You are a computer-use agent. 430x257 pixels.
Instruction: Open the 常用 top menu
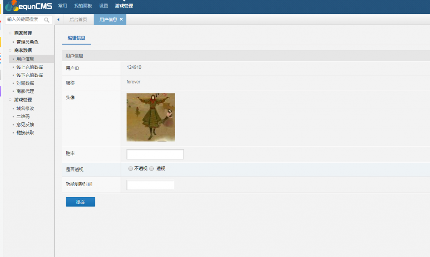coord(63,6)
